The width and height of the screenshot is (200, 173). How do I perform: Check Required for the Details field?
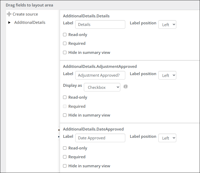click(x=65, y=44)
